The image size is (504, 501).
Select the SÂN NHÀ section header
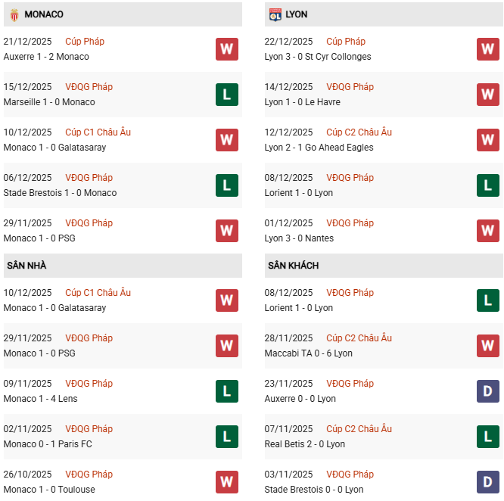pyautogui.click(x=27, y=266)
